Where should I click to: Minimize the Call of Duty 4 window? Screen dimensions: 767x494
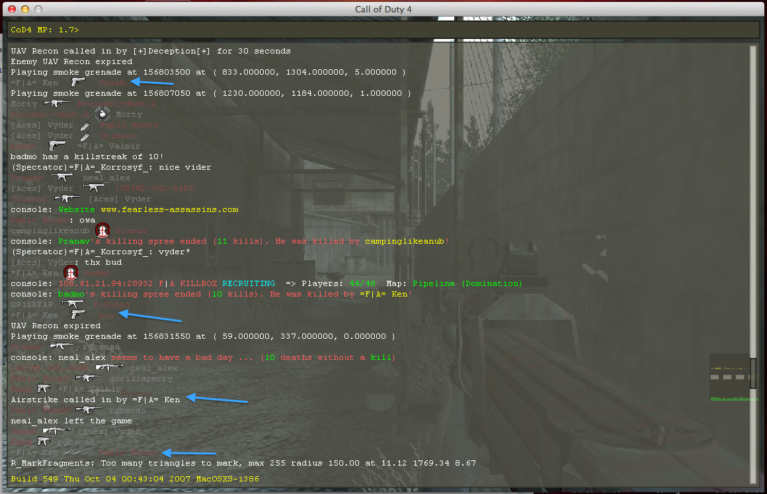pos(25,9)
